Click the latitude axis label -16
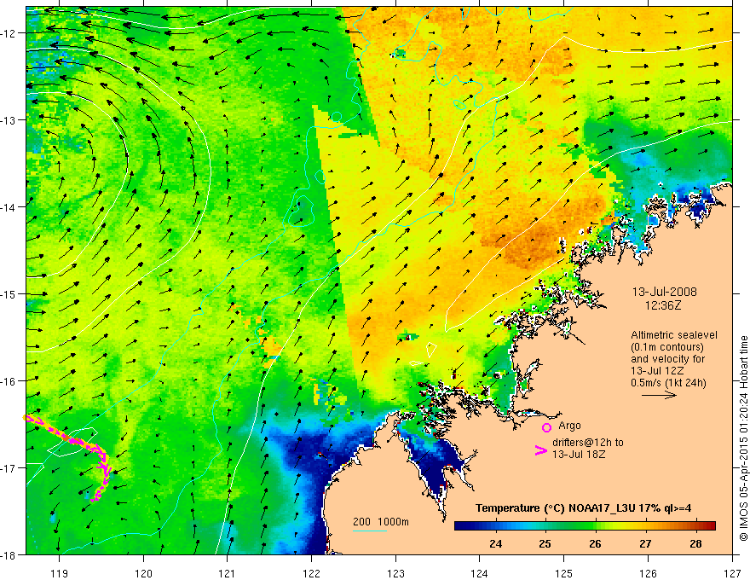The height and width of the screenshot is (580, 750). (9, 381)
